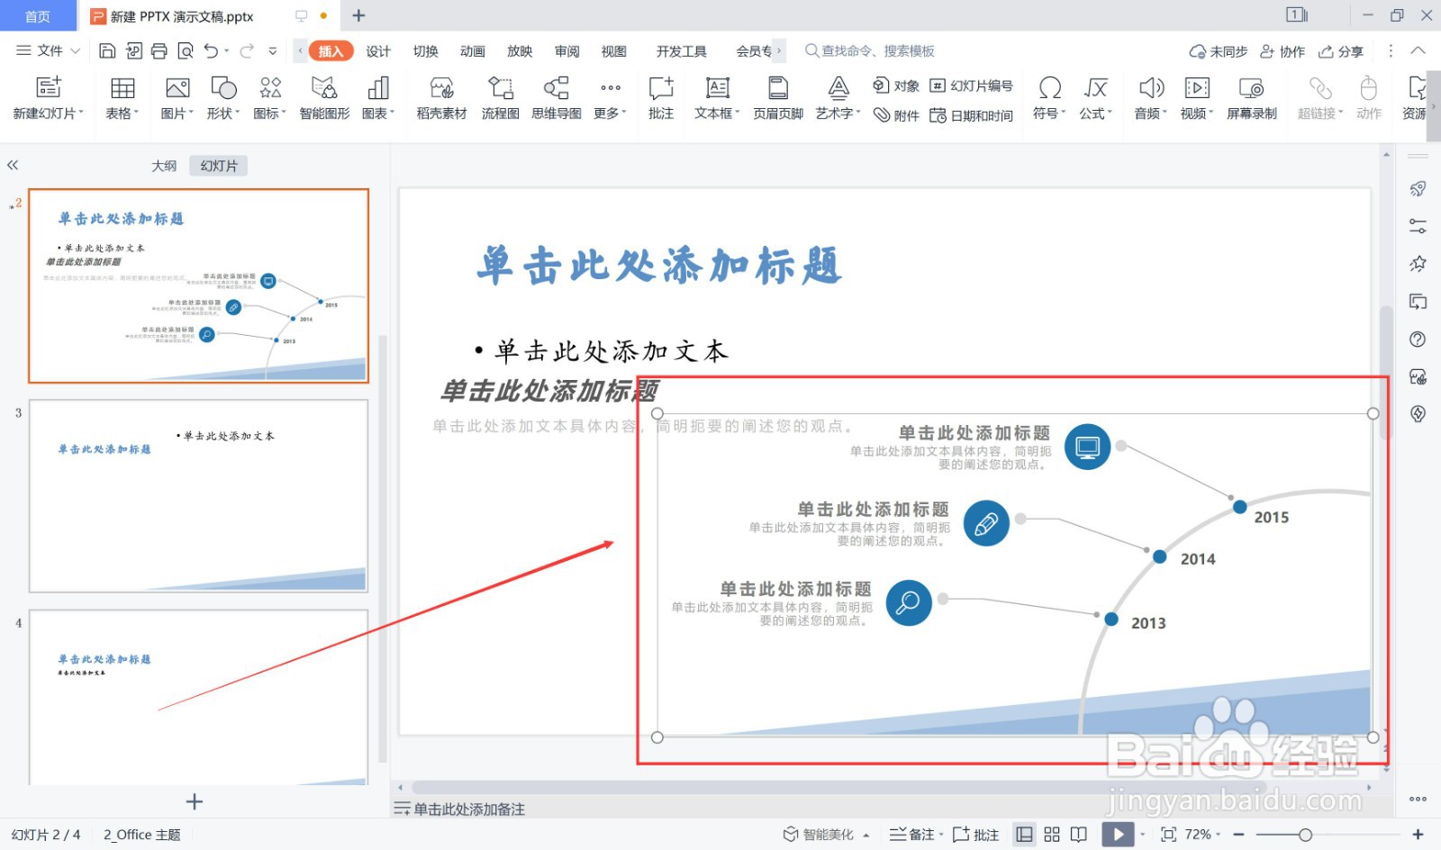This screenshot has height=850, width=1441.
Task: Start slideshow with play button
Action: pos(1118,834)
